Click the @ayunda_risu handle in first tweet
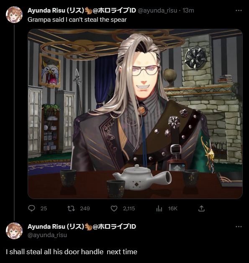249x263 pixels. coord(157,10)
